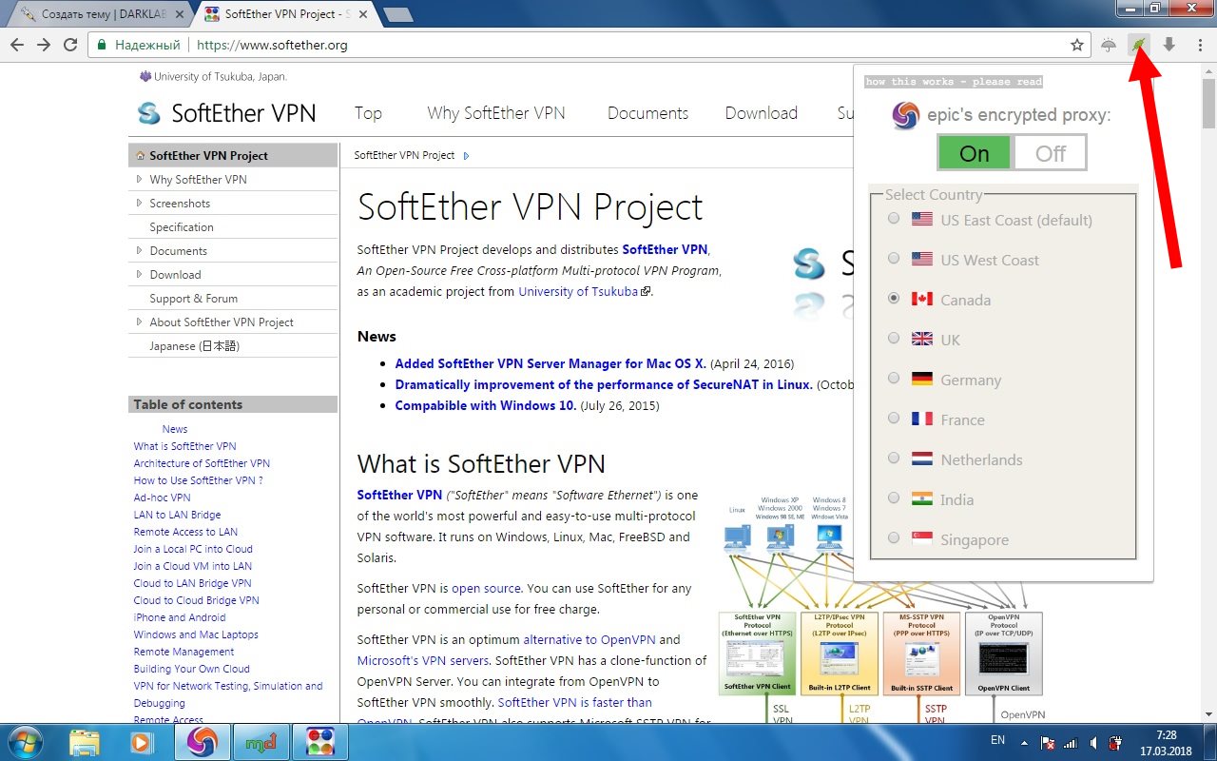1217x761 pixels.
Task: Open the browser three-dot menu
Action: 1200,45
